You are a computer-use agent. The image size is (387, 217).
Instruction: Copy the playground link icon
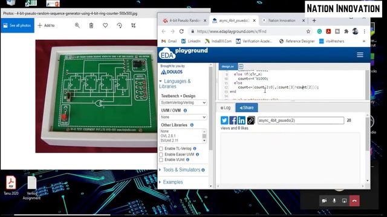tap(251, 121)
